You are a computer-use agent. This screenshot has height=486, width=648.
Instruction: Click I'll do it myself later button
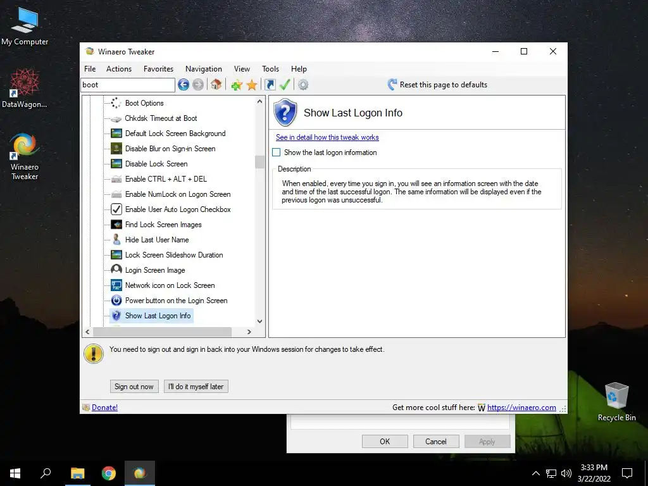click(196, 387)
